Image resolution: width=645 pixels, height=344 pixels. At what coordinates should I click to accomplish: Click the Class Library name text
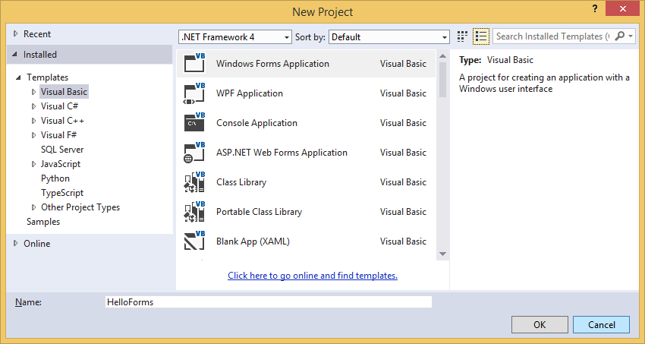click(x=241, y=182)
